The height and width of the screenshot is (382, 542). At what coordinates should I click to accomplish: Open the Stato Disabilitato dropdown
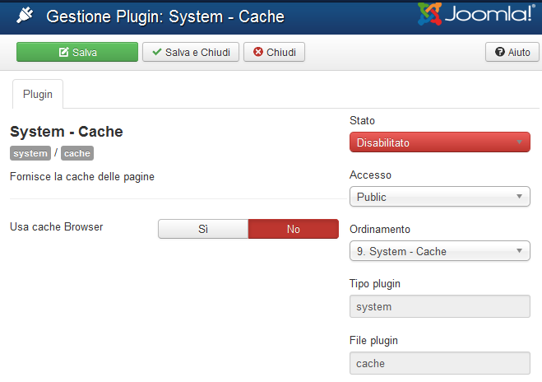[x=440, y=142]
